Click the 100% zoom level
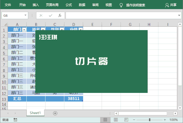This screenshot has width=183, height=123. 174,120
